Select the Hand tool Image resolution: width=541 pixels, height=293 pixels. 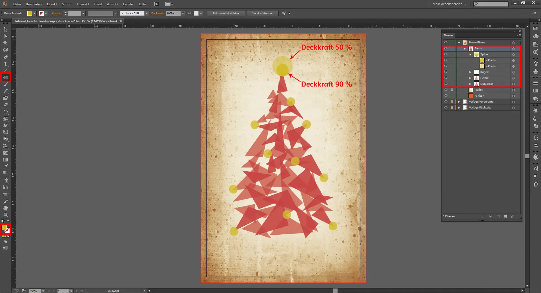tap(6, 208)
